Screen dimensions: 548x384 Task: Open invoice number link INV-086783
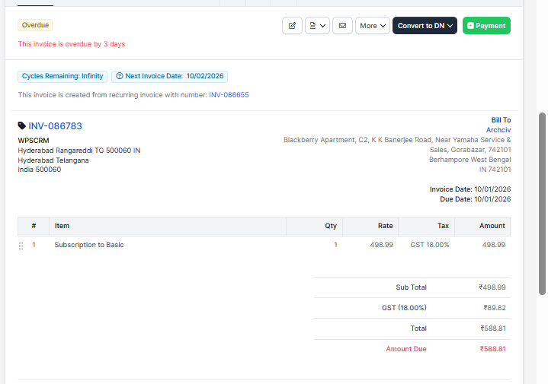(55, 126)
